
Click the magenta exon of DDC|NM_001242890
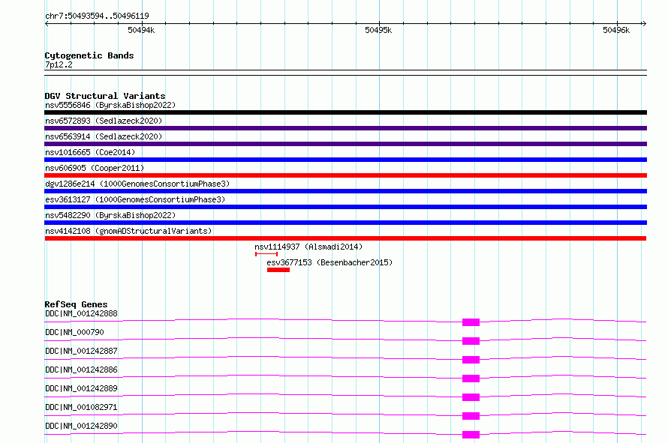coord(471,435)
